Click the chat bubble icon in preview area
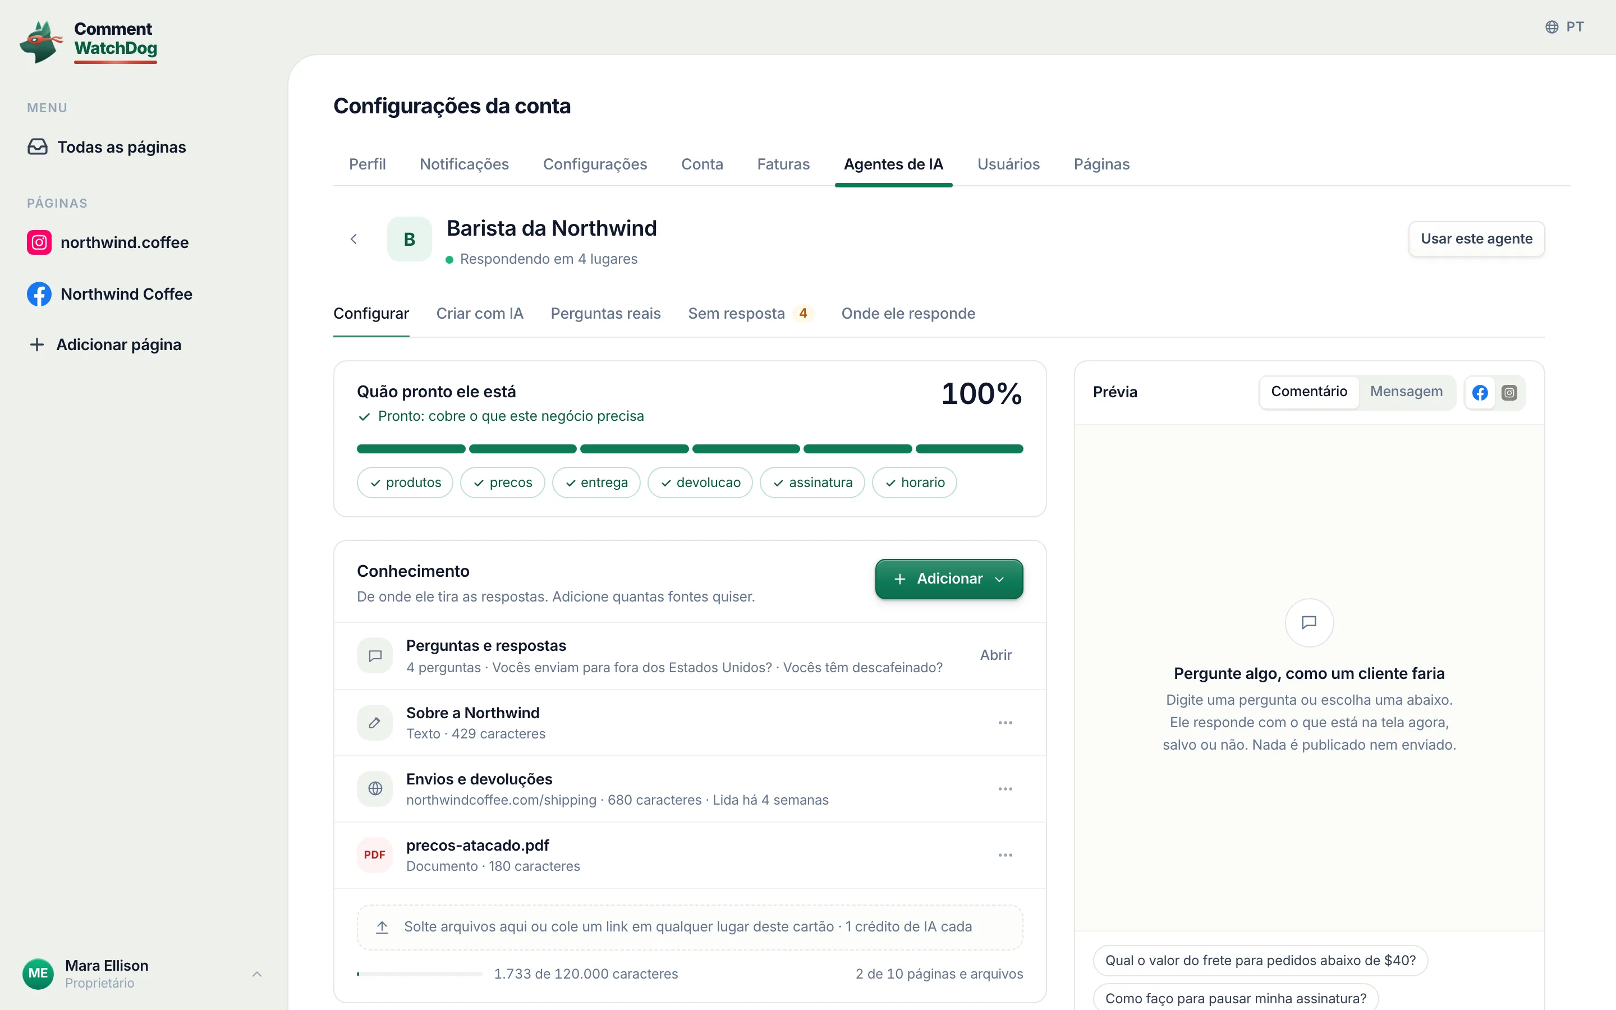This screenshot has width=1616, height=1010. [x=1310, y=623]
